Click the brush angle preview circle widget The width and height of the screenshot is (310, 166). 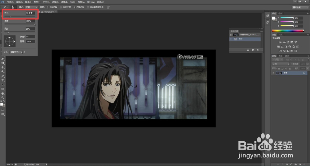10,41
